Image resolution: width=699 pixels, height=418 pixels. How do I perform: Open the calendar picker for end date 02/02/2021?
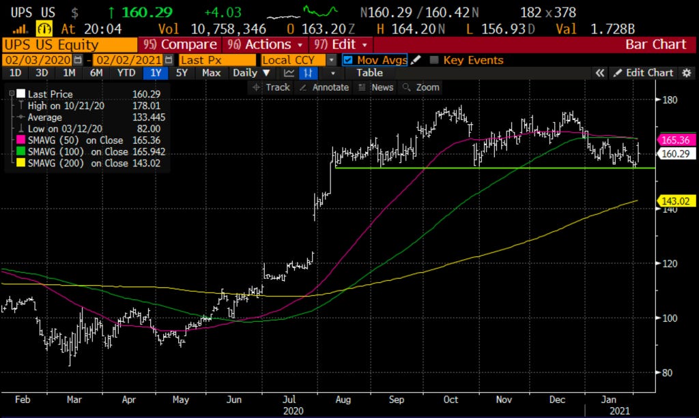point(169,59)
